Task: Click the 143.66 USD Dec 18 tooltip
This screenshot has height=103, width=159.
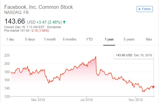Action: point(134,55)
